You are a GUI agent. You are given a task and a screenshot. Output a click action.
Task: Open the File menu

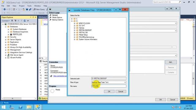[x=3, y=6]
